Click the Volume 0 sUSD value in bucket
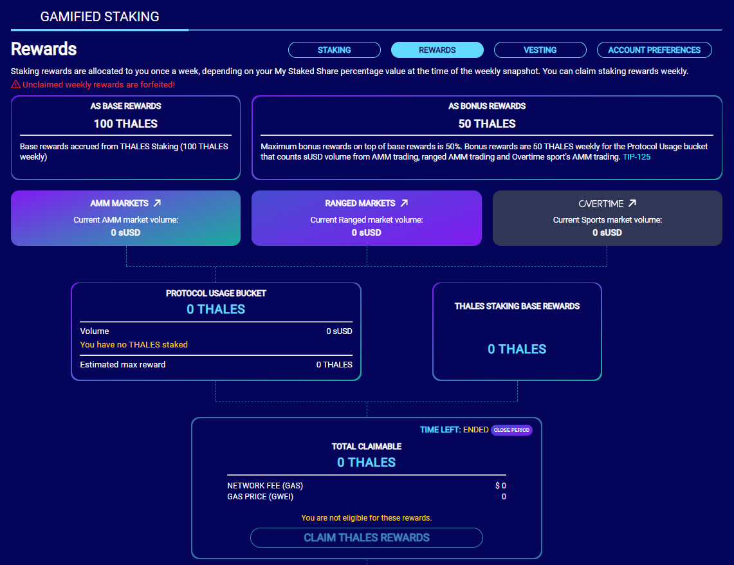 340,331
